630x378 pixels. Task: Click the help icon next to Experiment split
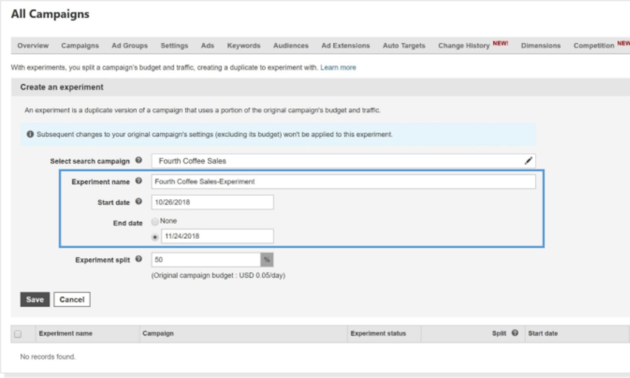pos(139,260)
